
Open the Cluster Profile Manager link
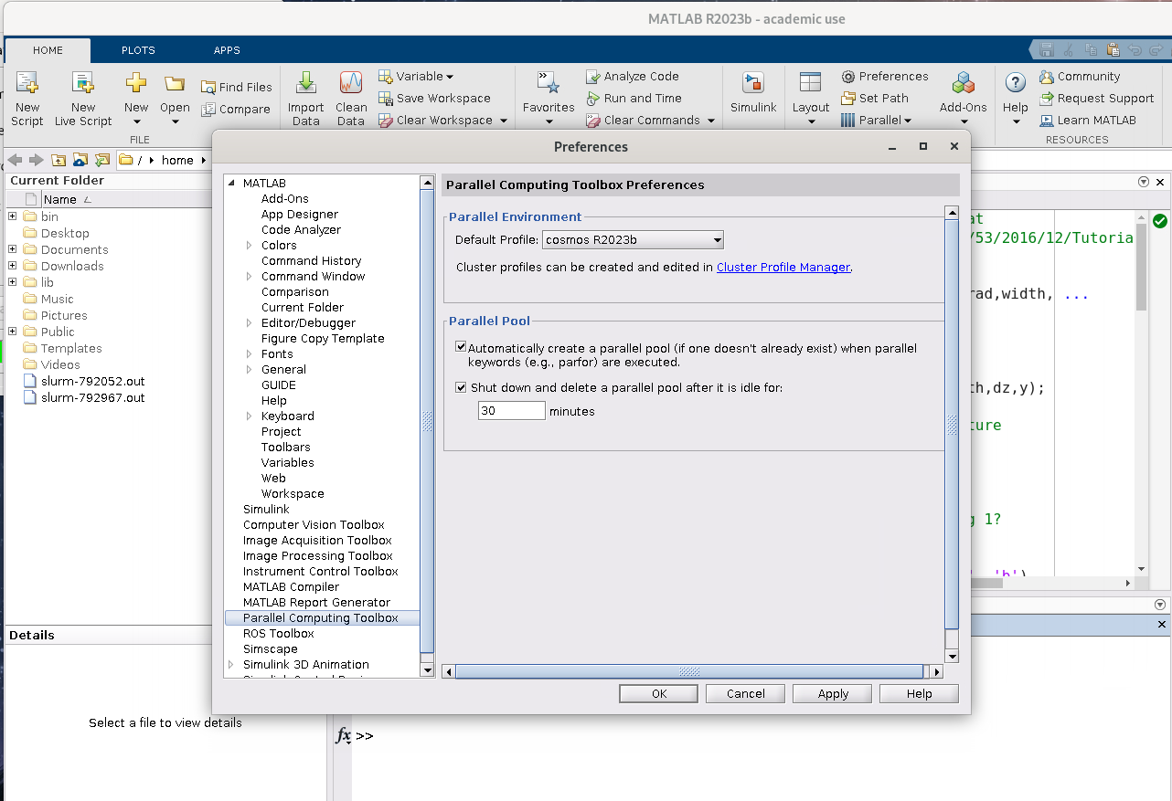pyautogui.click(x=783, y=267)
